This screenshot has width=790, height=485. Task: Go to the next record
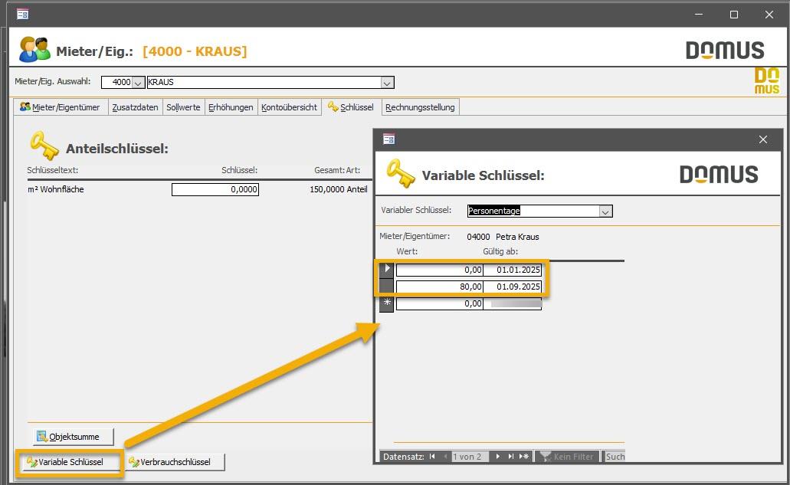click(498, 457)
